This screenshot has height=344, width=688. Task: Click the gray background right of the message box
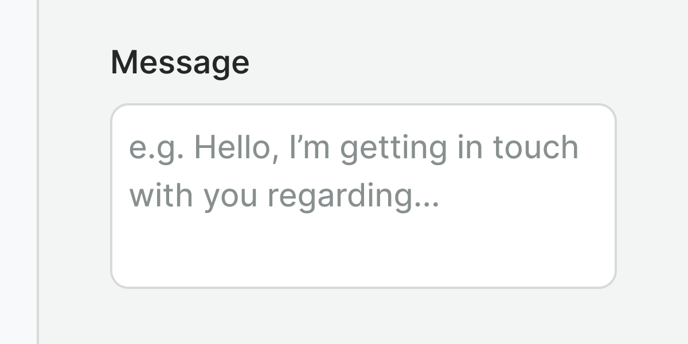(652, 196)
